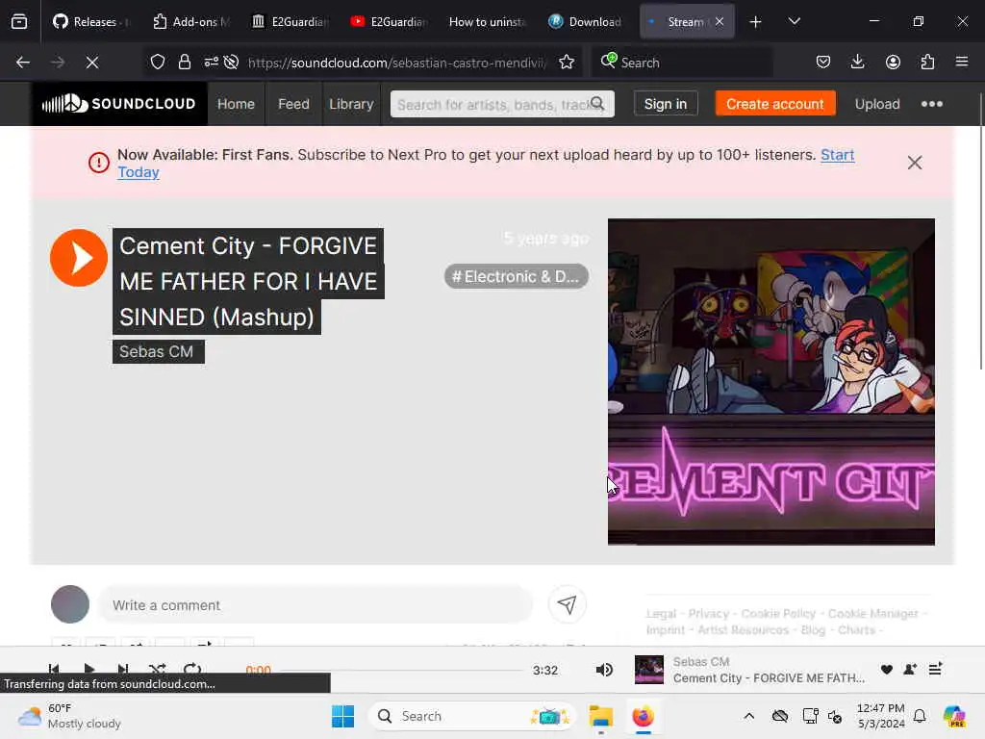The height and width of the screenshot is (739, 985).
Task: Open the Pocket save icon
Action: pos(823,63)
